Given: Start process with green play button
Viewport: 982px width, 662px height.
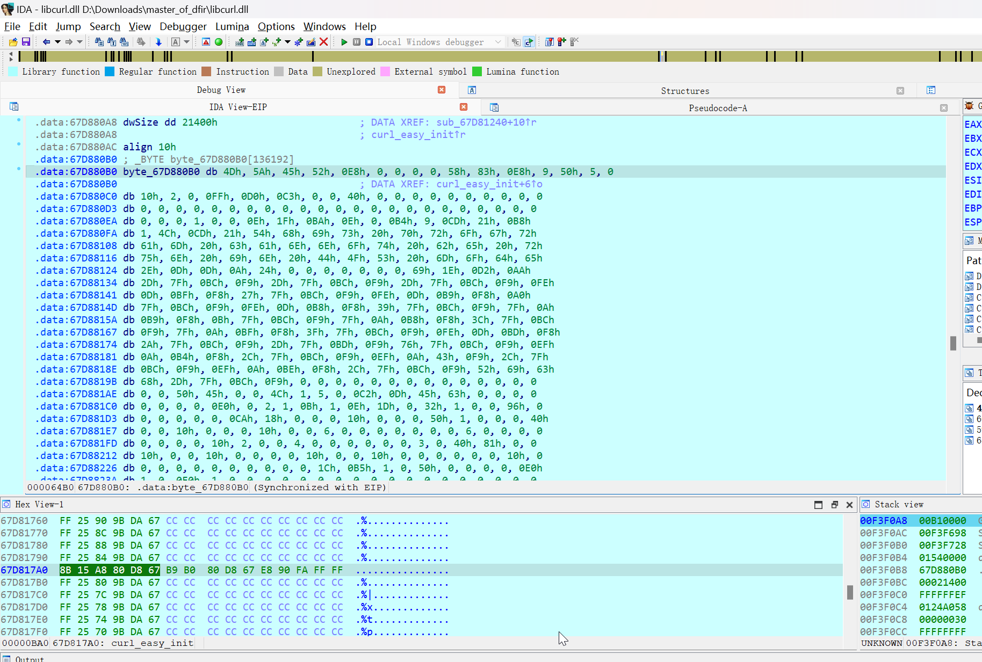Looking at the screenshot, I should [344, 42].
